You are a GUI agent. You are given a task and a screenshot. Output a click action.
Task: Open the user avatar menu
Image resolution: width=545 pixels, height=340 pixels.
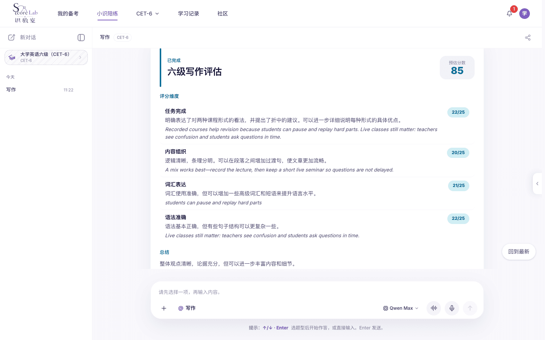[x=525, y=14]
